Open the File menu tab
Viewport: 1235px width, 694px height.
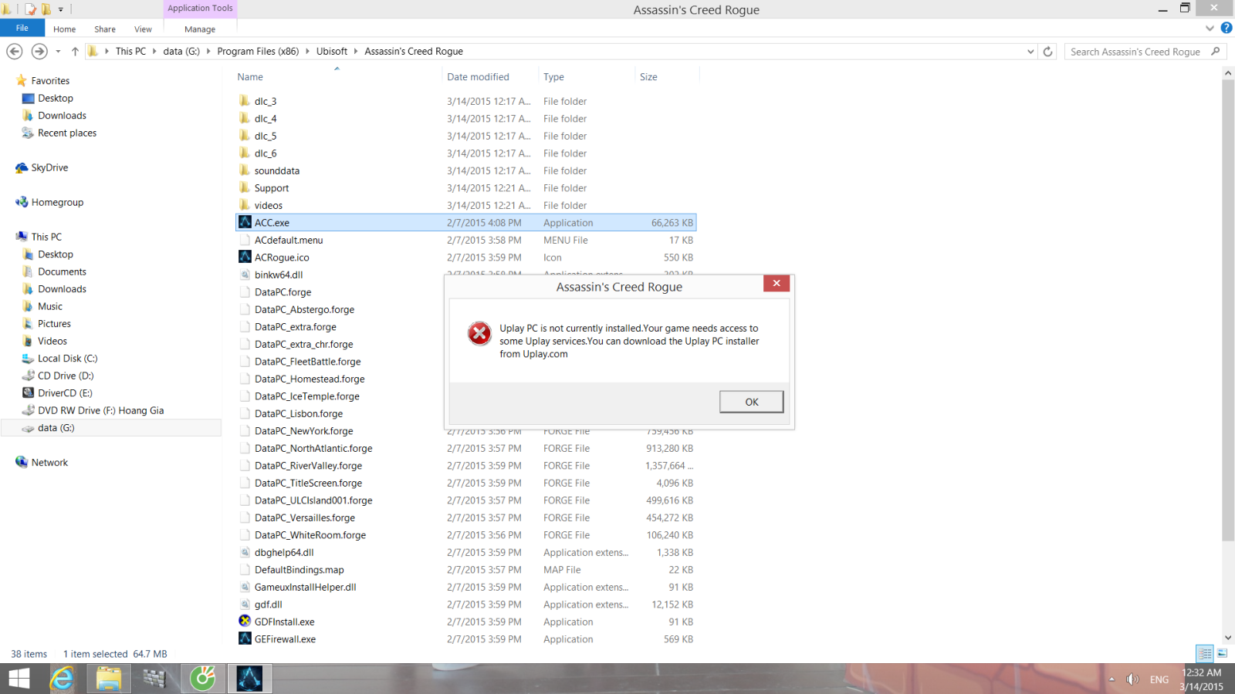22,28
